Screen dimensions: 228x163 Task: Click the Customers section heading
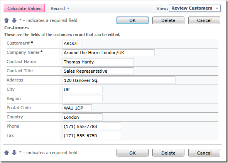17,28
